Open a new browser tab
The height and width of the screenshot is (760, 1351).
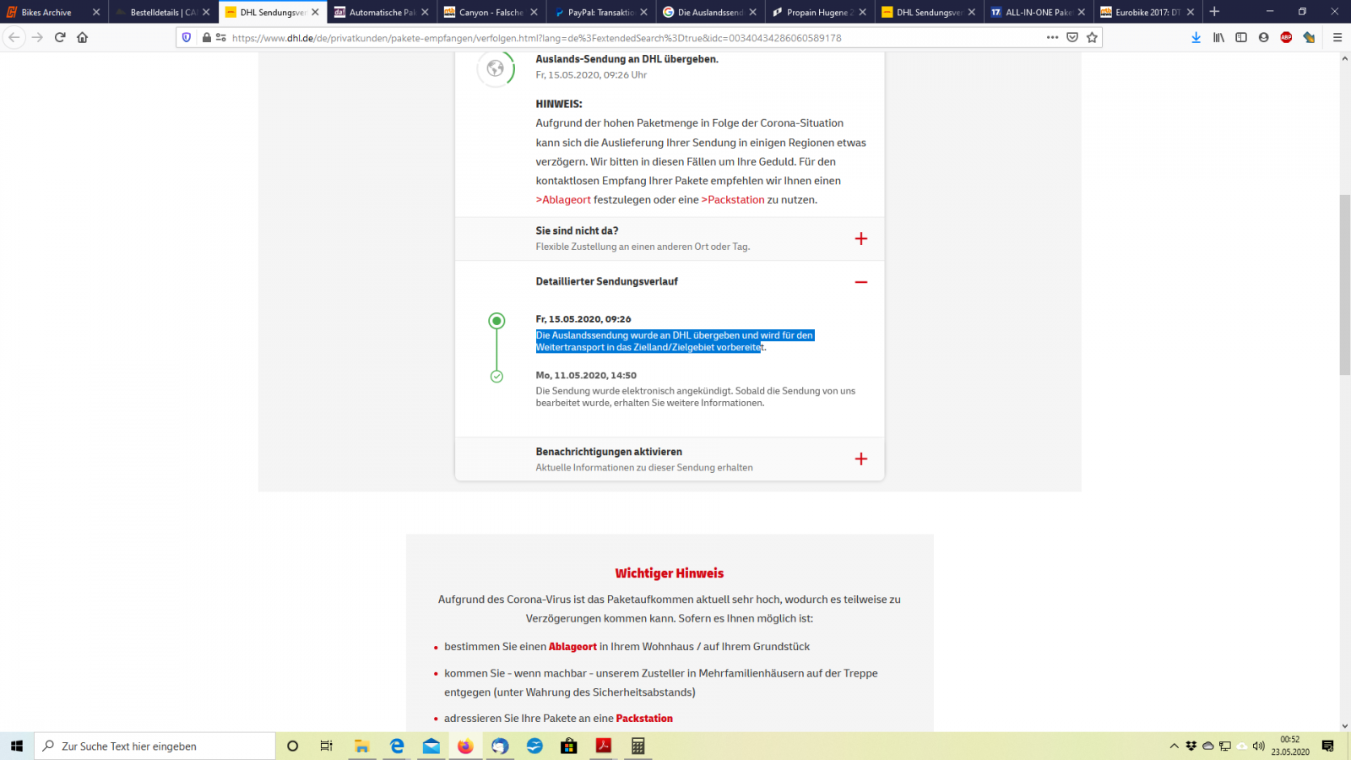[1214, 12]
